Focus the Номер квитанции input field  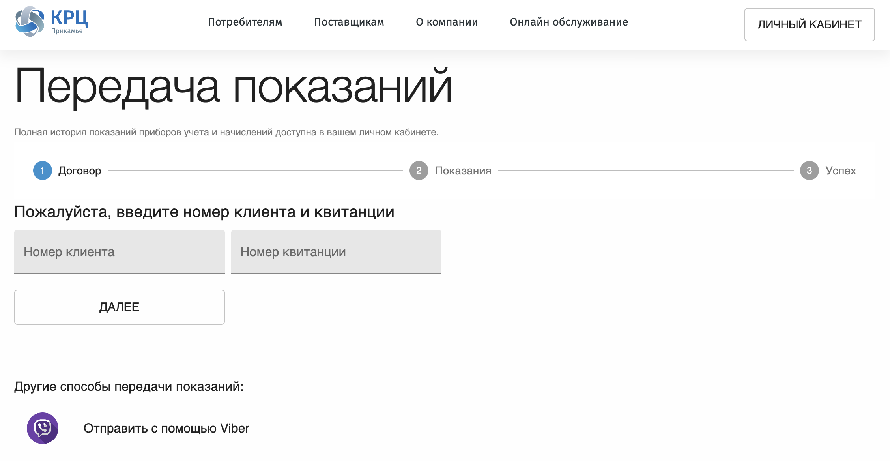(x=336, y=252)
